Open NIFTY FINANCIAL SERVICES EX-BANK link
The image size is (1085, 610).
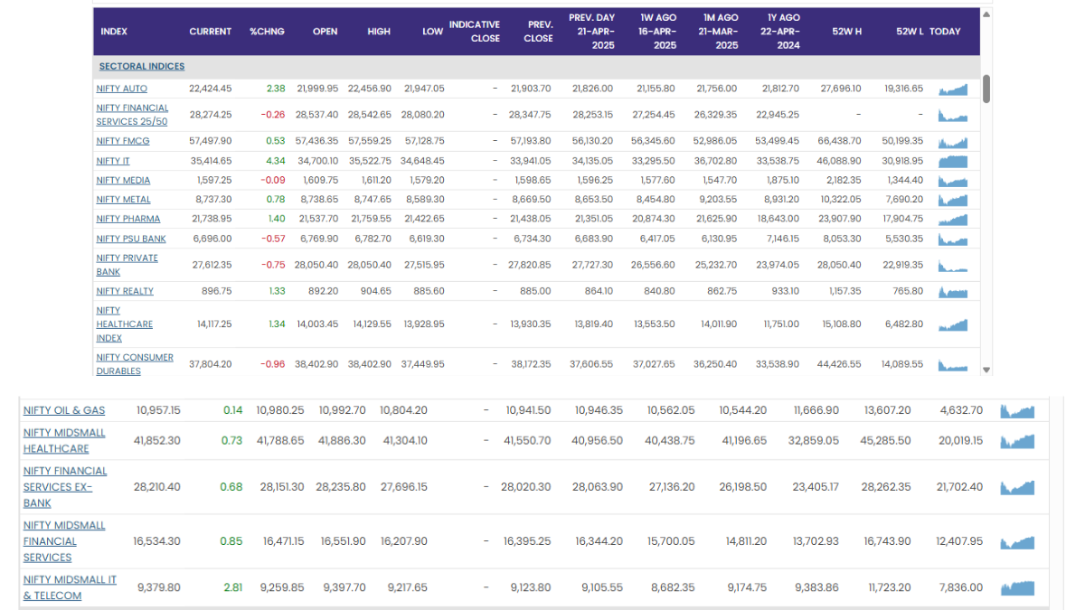coord(65,487)
